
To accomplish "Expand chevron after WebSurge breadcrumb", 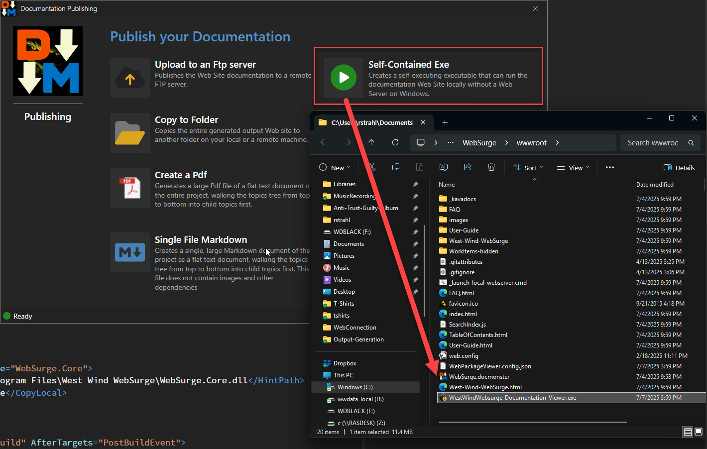I will tap(506, 143).
